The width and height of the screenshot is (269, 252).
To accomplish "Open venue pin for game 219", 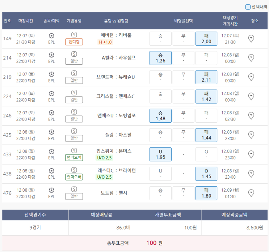I will tap(251, 77).
